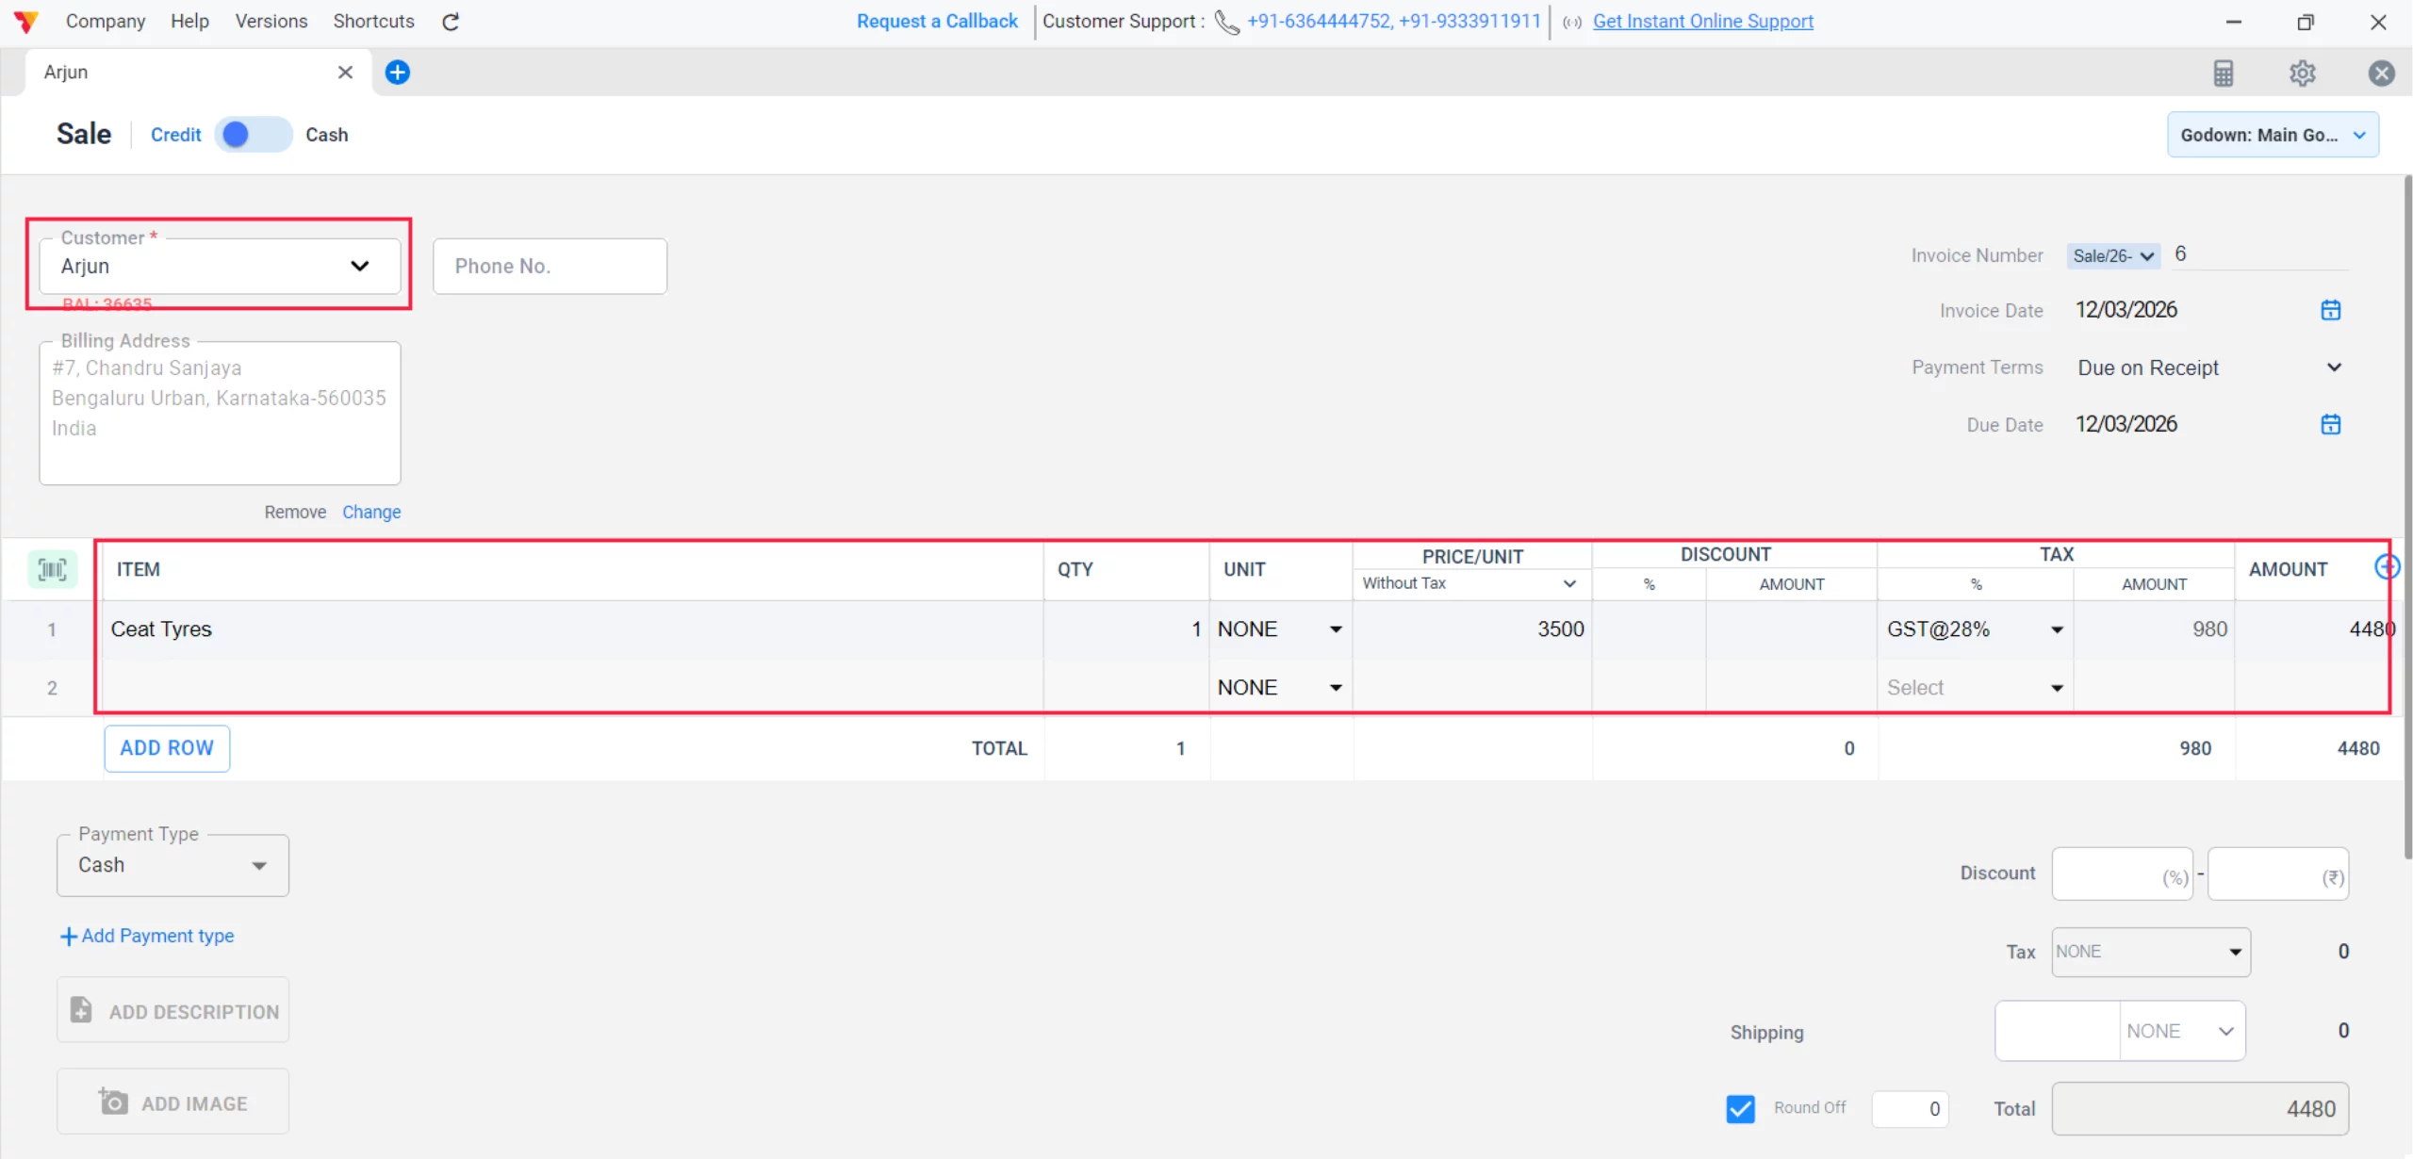Click the Phone No. input field
Screen dimensions: 2413x1159
pyautogui.click(x=550, y=267)
